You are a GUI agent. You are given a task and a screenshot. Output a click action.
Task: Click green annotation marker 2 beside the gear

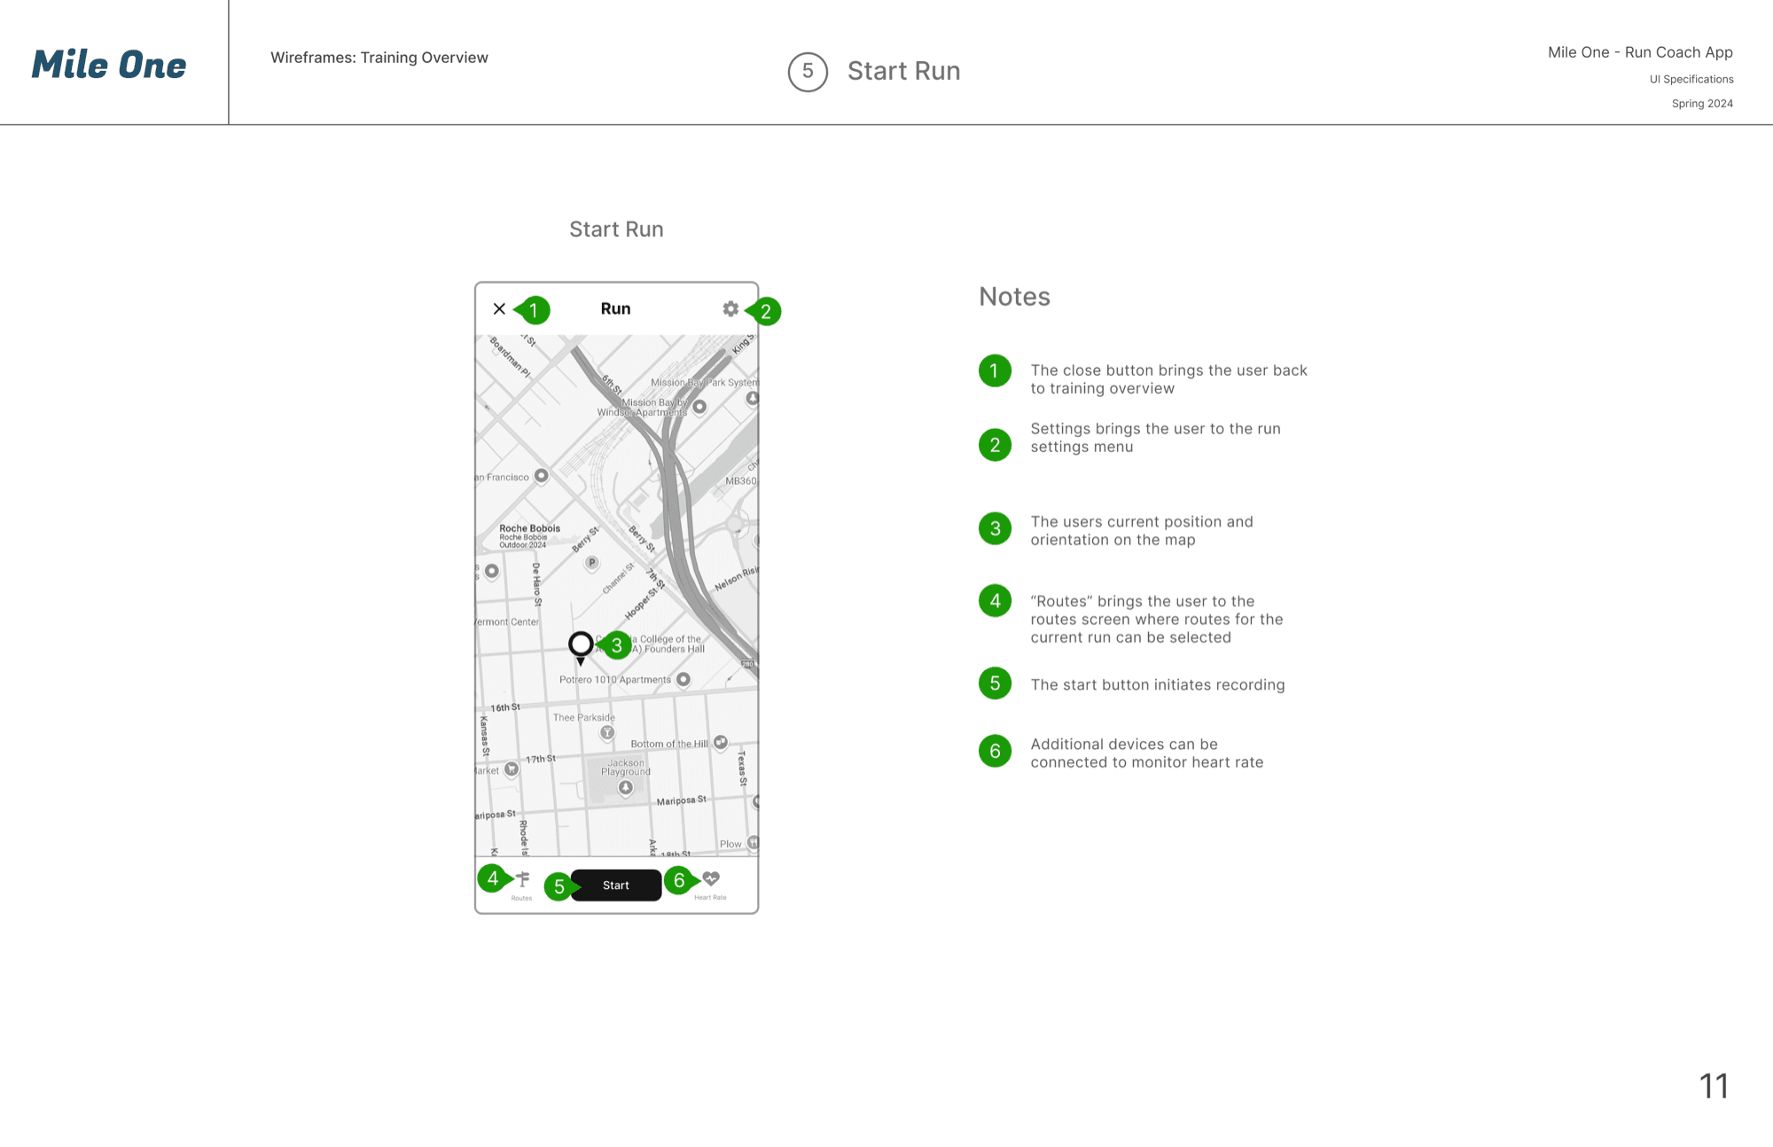click(x=764, y=311)
